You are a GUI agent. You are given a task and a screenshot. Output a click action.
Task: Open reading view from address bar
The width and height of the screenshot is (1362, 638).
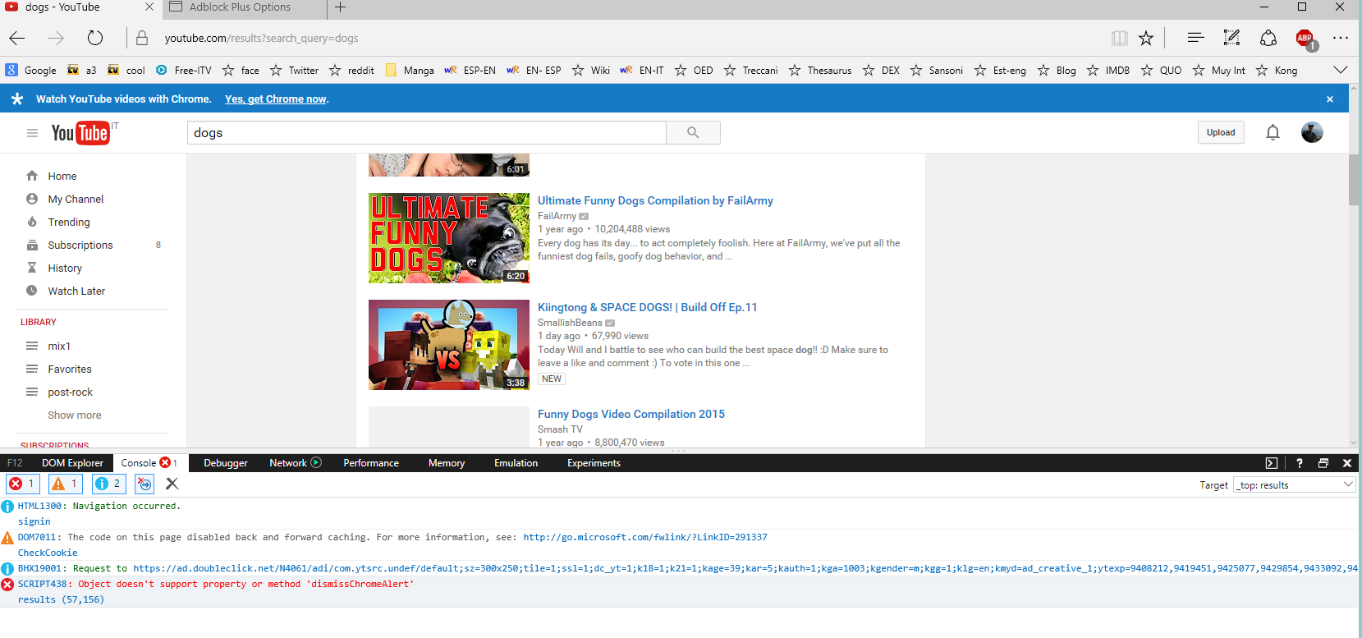click(x=1119, y=38)
